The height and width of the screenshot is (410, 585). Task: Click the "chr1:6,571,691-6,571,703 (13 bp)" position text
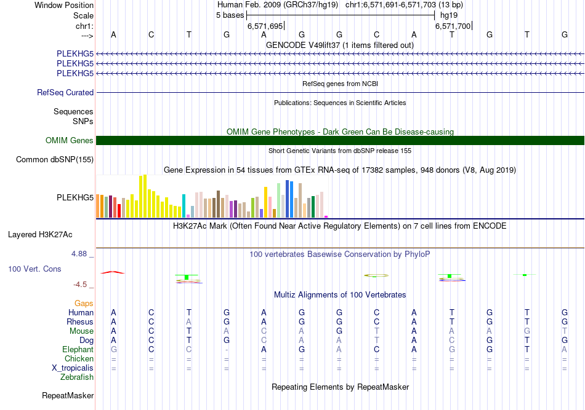pyautogui.click(x=404, y=5)
